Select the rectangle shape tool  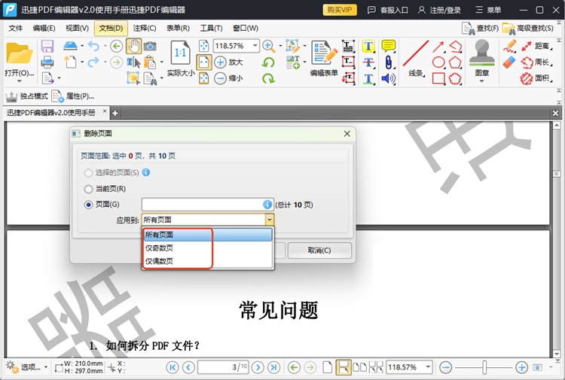(438, 78)
